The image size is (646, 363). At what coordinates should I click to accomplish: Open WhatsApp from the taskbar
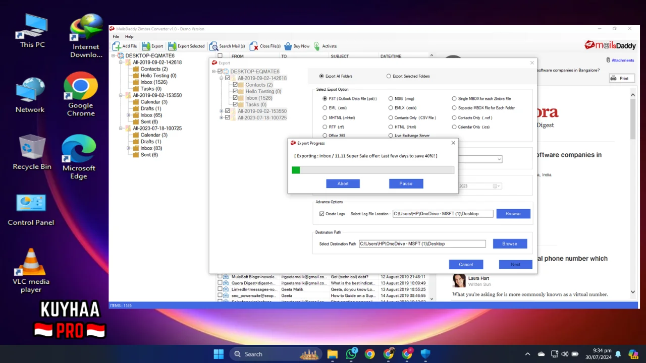[351, 354]
